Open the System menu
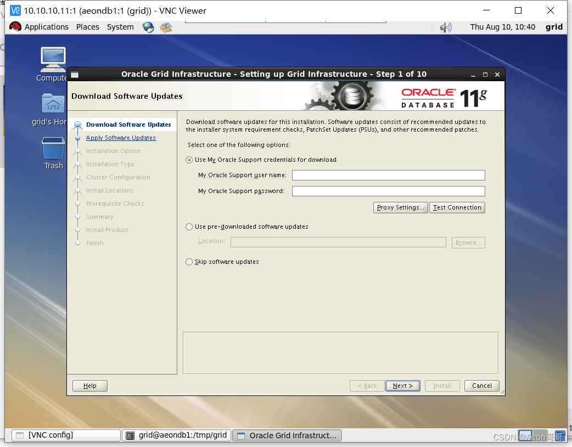 pos(120,26)
